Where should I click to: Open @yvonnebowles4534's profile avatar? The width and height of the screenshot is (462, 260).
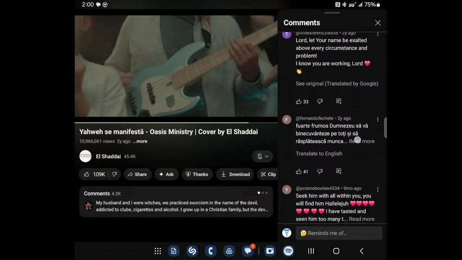(x=287, y=190)
